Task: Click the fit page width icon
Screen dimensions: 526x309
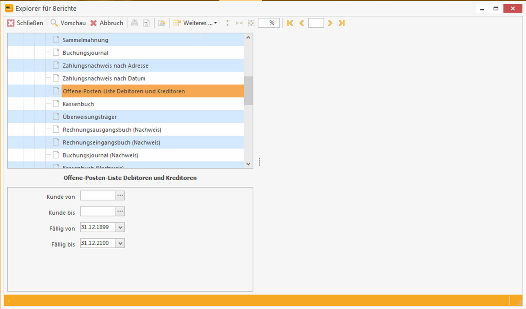Action: [239, 23]
